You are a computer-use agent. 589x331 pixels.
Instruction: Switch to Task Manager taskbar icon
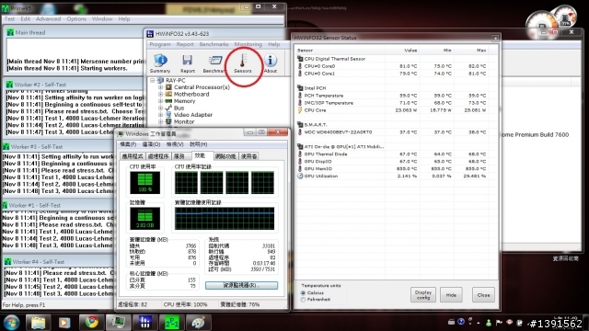[118, 323]
